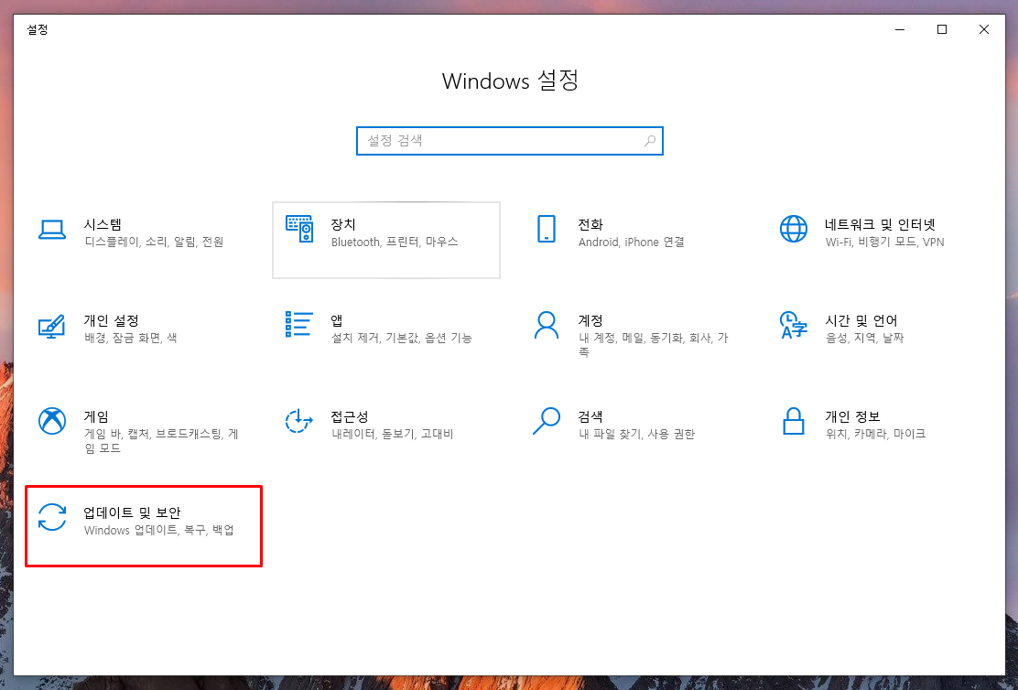The image size is (1018, 690).
Task: Minimize the 설정 window
Action: pyautogui.click(x=900, y=30)
